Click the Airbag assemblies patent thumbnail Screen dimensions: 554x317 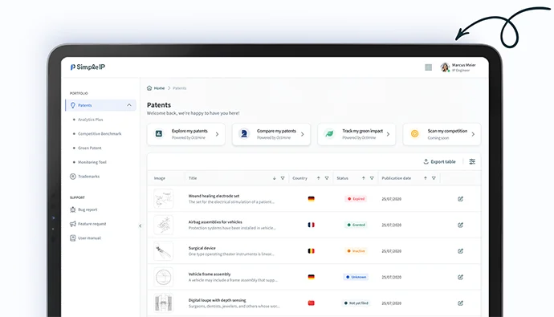pyautogui.click(x=164, y=225)
